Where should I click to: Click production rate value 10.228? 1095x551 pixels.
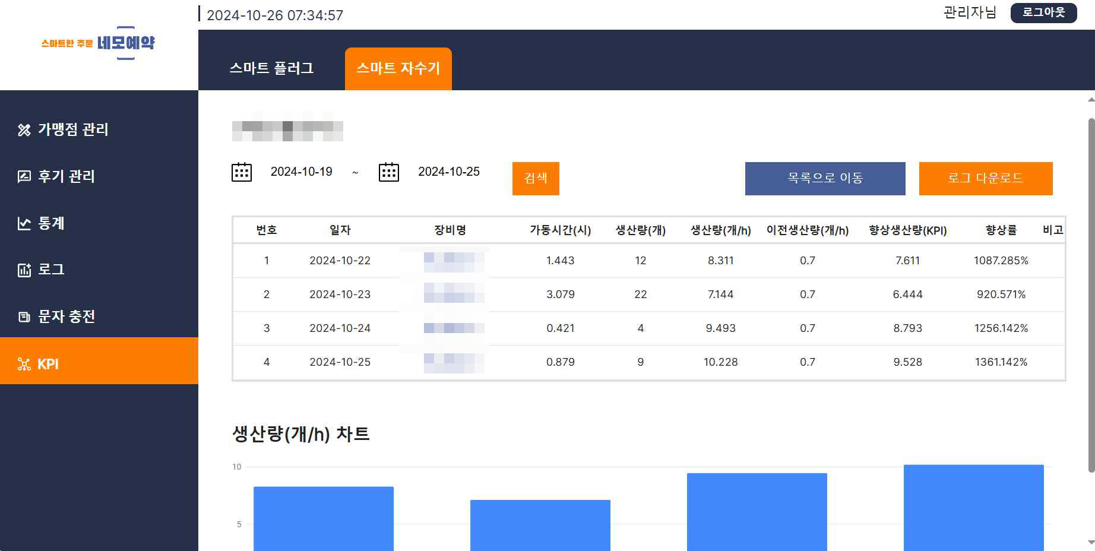click(x=721, y=362)
